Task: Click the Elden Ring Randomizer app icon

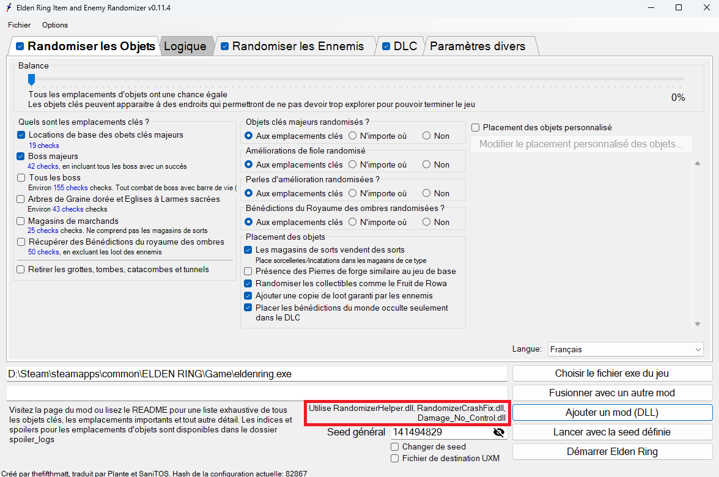Action: [9, 7]
